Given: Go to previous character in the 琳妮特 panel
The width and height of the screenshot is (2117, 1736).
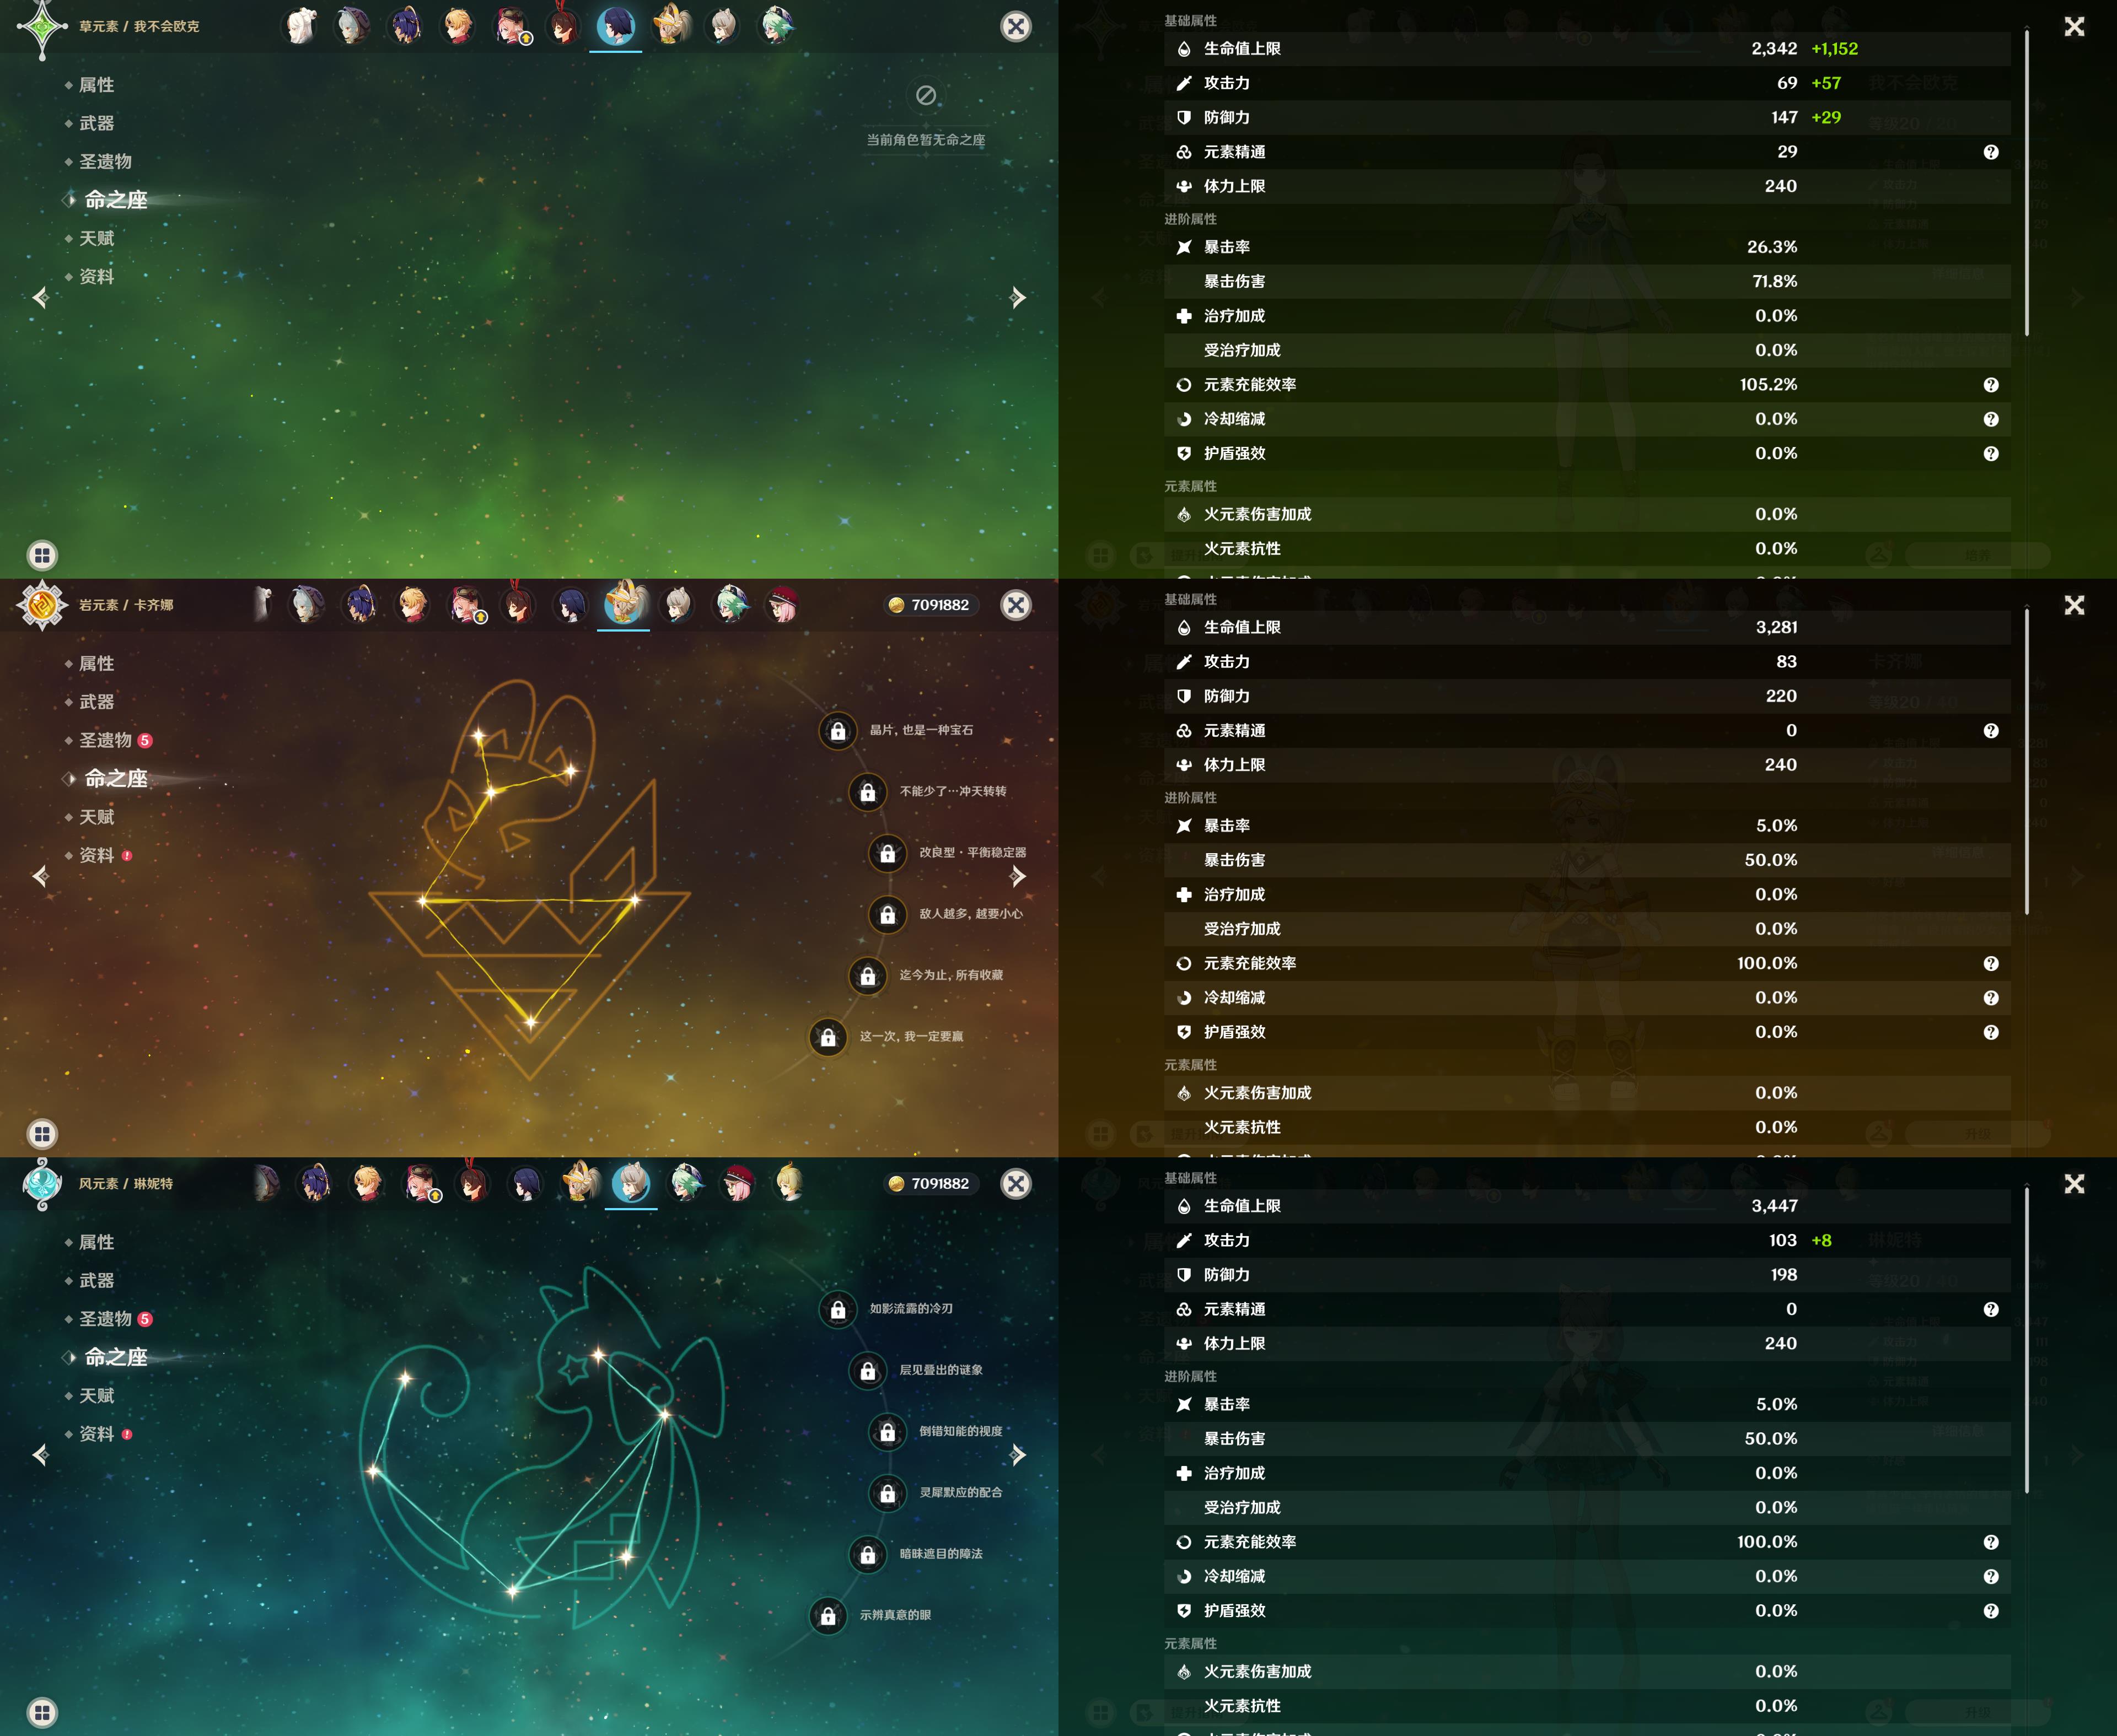Looking at the screenshot, I should tap(40, 1454).
